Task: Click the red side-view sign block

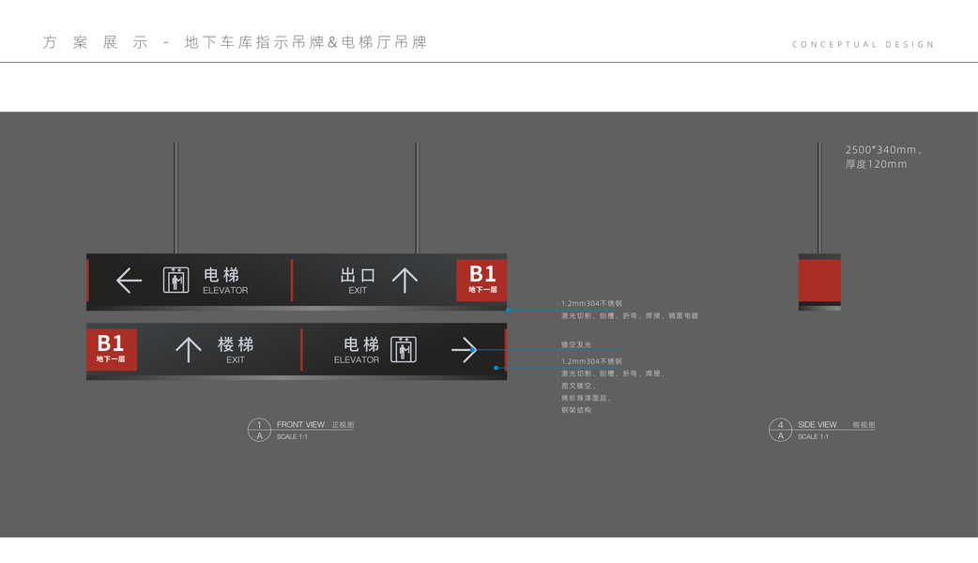Action: [x=819, y=281]
